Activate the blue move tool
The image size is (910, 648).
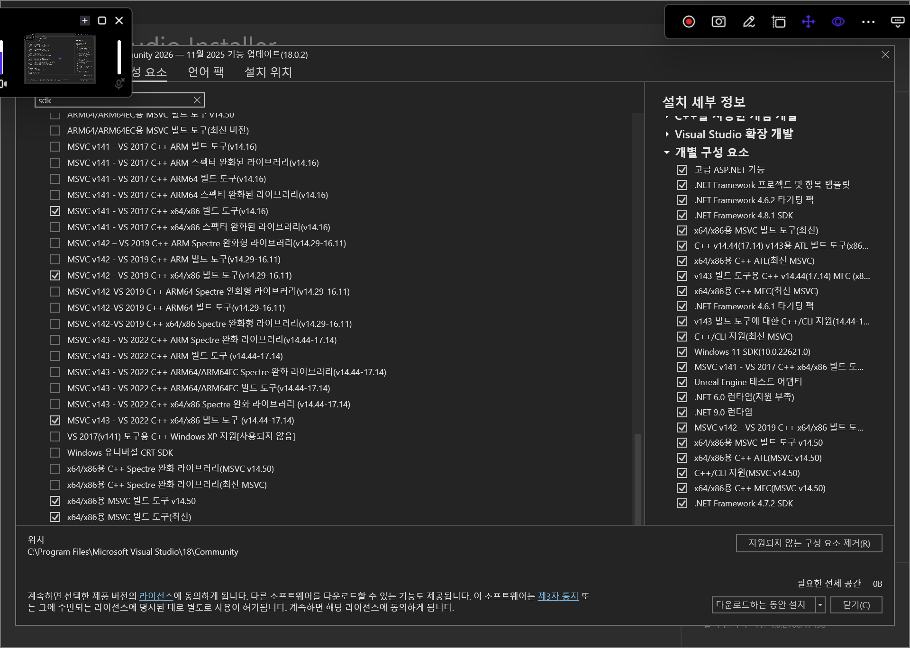point(809,22)
